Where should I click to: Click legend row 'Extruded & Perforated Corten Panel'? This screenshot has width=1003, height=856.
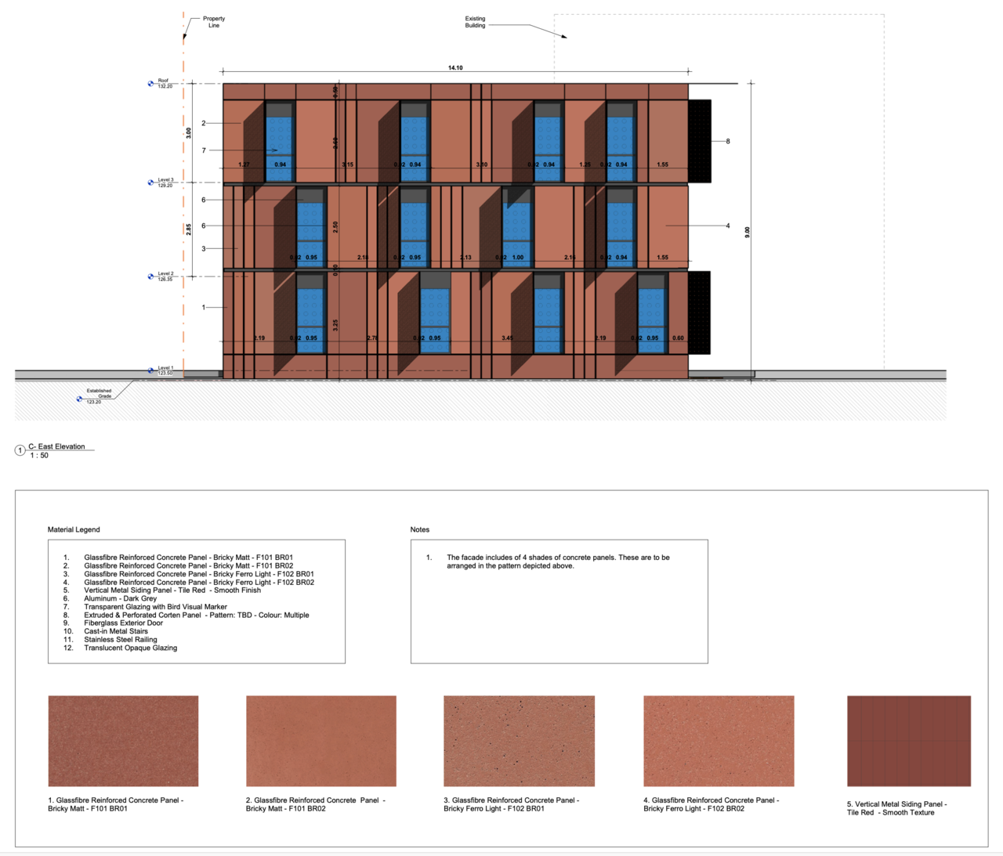[x=186, y=616]
